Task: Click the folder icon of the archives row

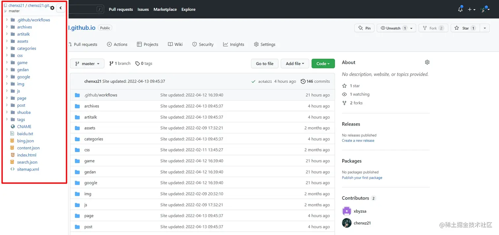Action: [77, 106]
